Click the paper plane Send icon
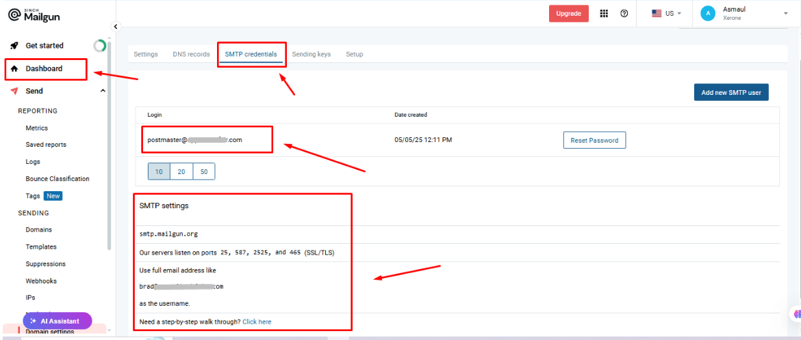This screenshot has width=801, height=340. 14,91
